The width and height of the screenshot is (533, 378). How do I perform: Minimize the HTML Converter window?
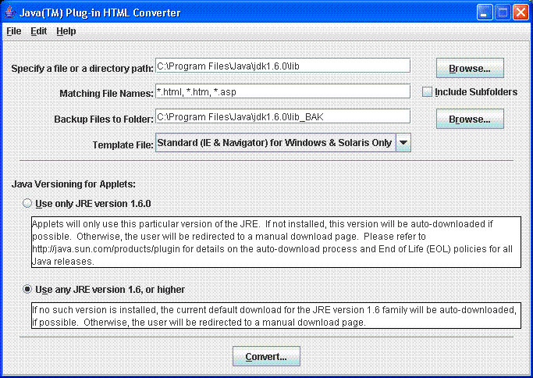(485, 12)
